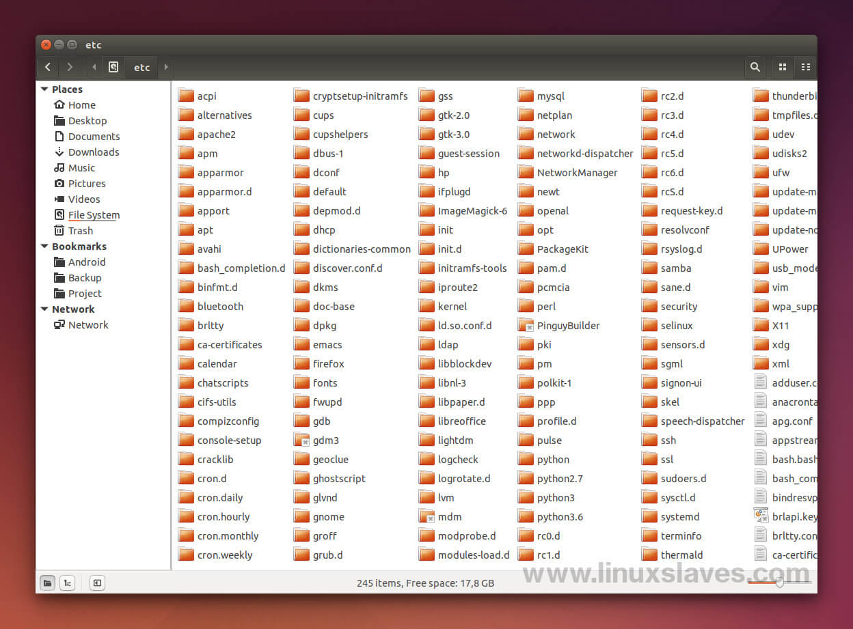Click the back navigation arrow
This screenshot has width=853, height=629.
(47, 67)
